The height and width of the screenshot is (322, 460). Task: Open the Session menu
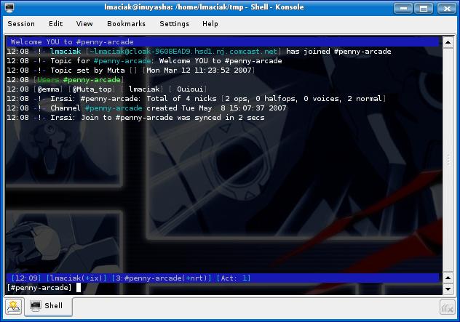[x=21, y=24]
